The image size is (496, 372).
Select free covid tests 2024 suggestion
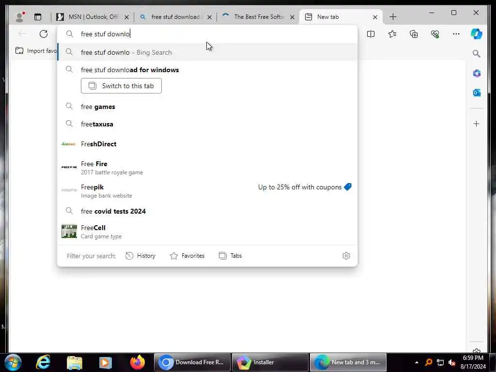coord(207,211)
